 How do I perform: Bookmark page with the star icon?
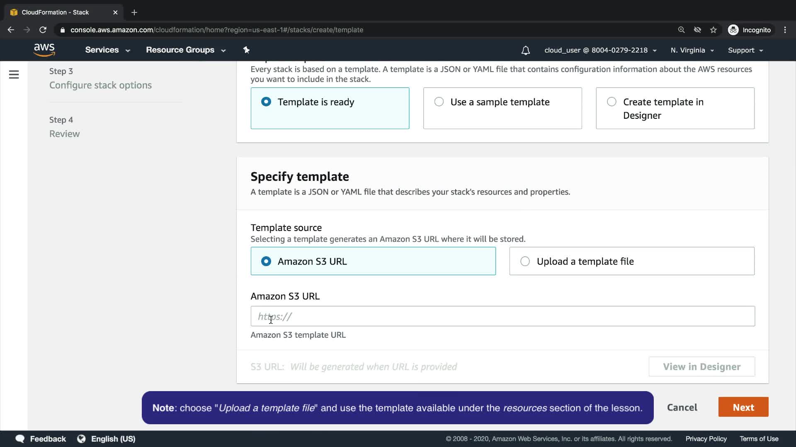(713, 30)
